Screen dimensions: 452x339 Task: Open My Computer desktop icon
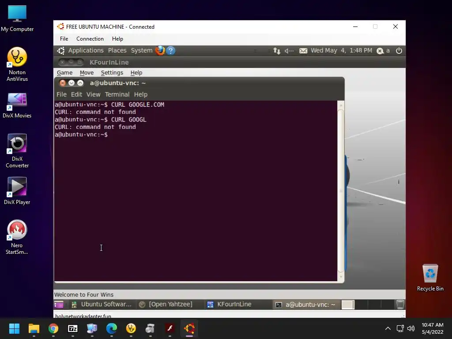click(x=17, y=19)
